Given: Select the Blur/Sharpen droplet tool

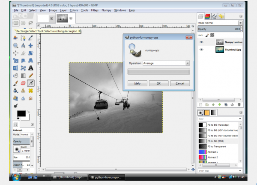Looking at the screenshot, I should point(23,98).
